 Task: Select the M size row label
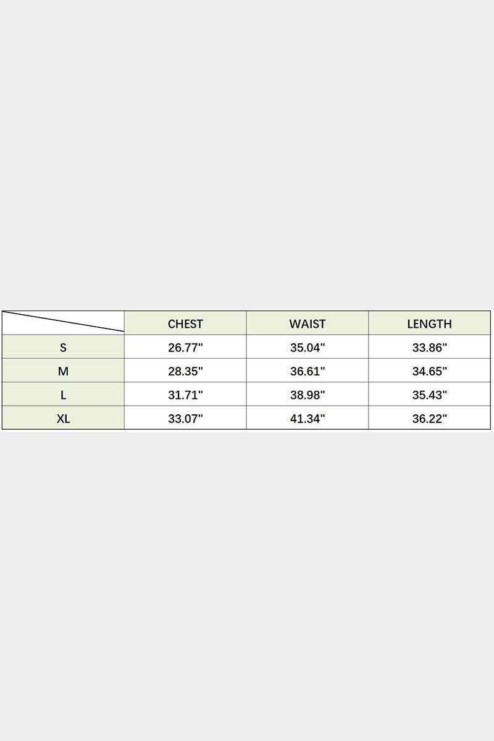click(63, 371)
